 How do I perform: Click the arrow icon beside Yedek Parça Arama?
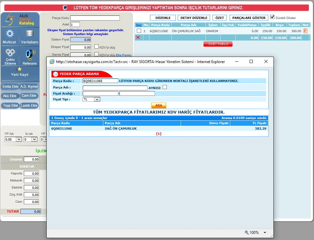tap(55, 74)
